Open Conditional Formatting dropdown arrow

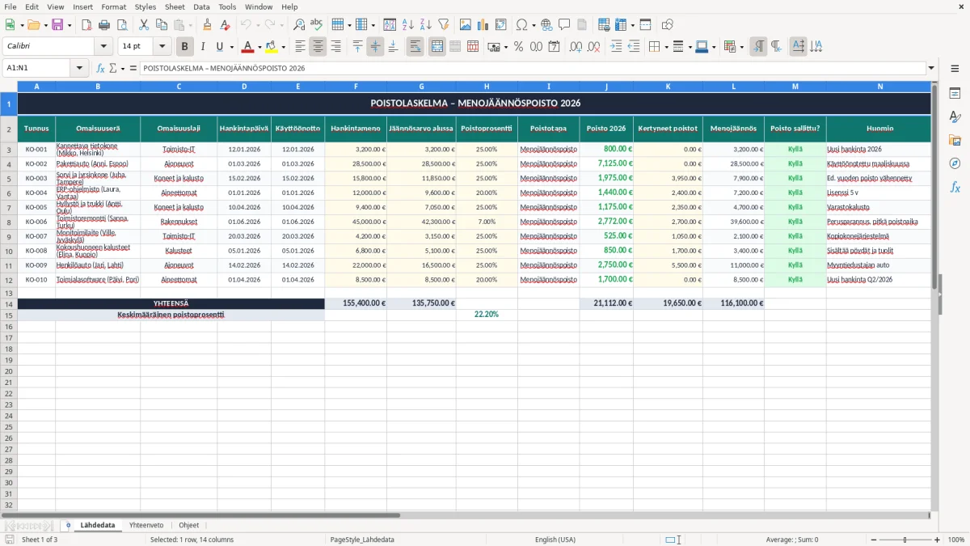pyautogui.click(x=741, y=47)
